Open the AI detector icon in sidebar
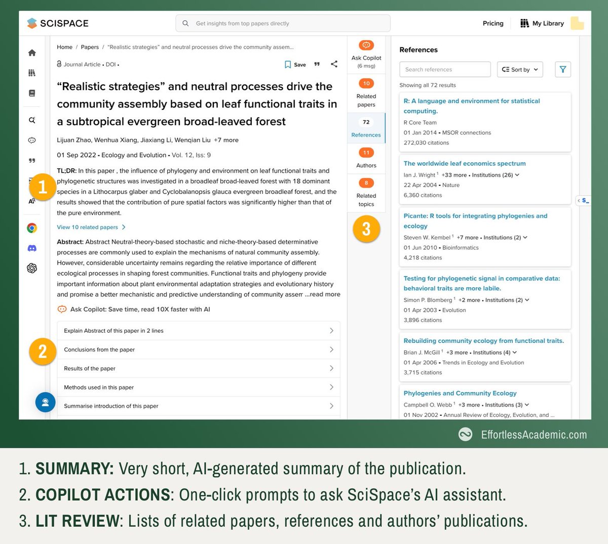The width and height of the screenshot is (608, 544). coord(32,201)
